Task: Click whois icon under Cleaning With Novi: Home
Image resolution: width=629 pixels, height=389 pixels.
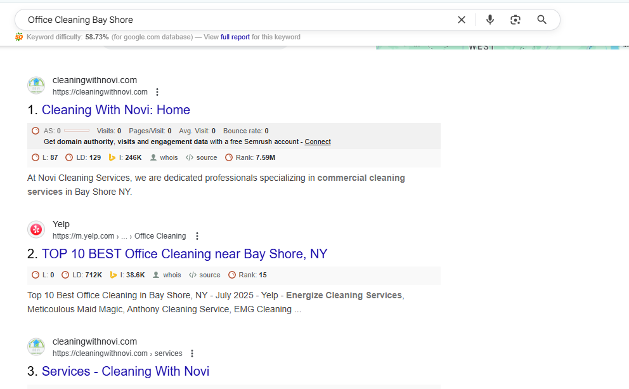Action: click(x=154, y=157)
